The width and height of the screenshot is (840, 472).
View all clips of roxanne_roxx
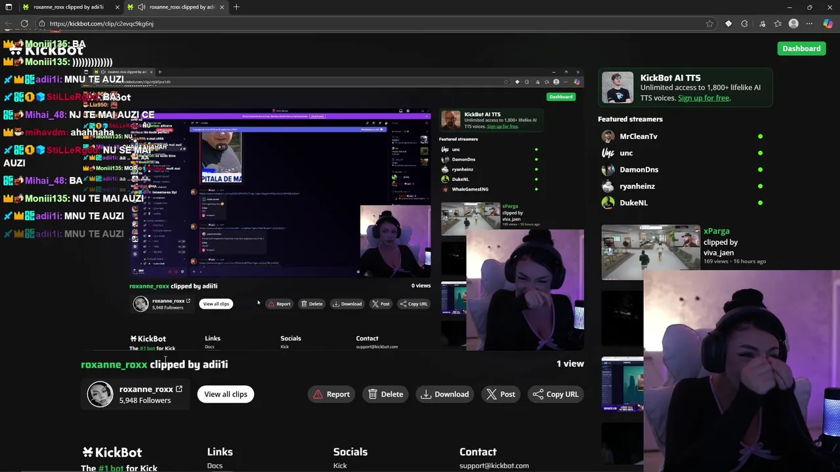[226, 394]
